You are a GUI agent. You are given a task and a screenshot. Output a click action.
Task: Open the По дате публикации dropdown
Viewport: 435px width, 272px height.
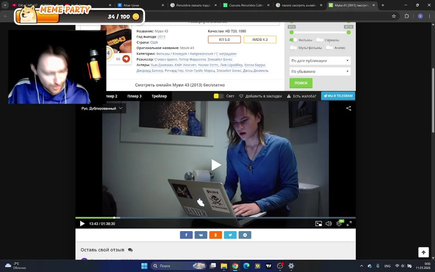click(x=320, y=61)
